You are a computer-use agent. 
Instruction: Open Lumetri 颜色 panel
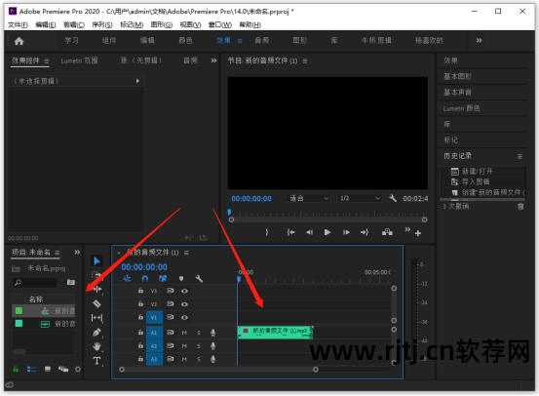click(x=462, y=108)
